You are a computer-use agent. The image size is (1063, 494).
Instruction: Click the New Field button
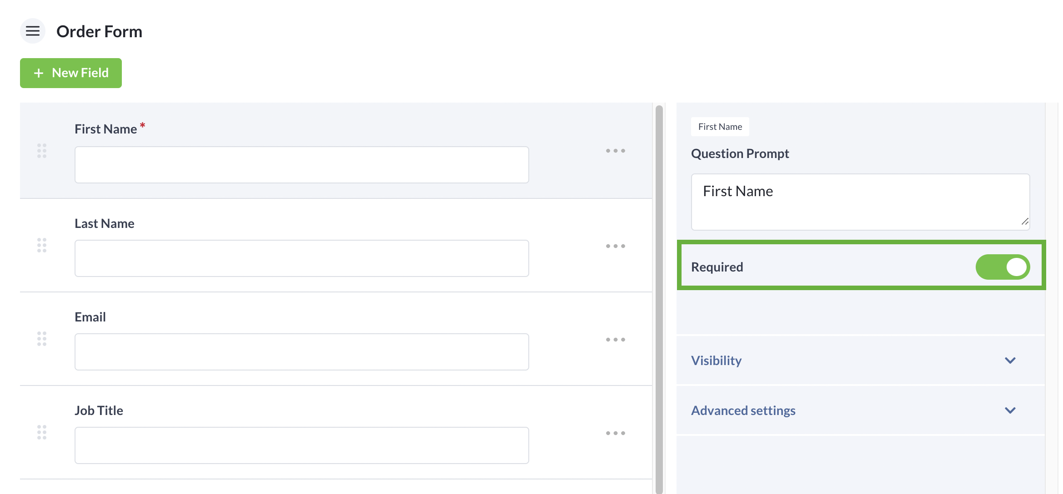pyautogui.click(x=71, y=73)
